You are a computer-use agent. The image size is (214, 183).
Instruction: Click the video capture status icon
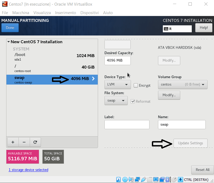162,180
